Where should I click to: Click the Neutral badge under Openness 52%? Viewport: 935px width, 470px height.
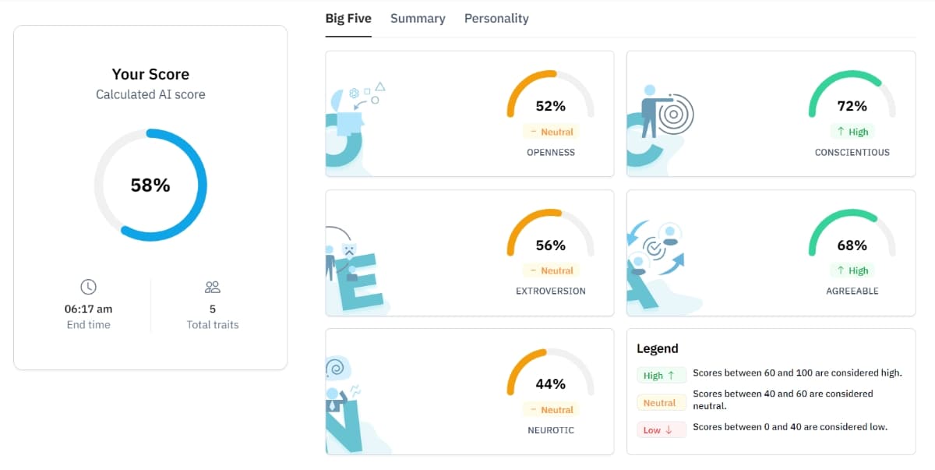point(551,132)
